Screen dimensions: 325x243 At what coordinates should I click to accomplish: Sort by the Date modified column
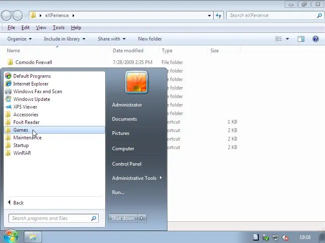click(x=128, y=51)
